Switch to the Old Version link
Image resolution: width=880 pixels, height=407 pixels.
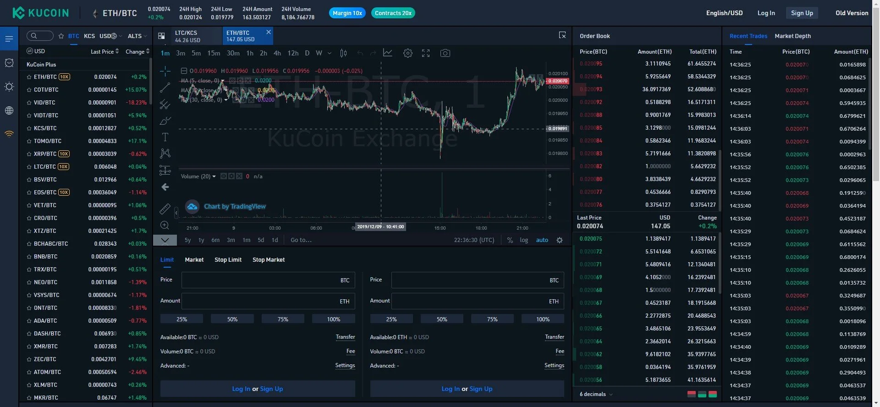pos(852,13)
